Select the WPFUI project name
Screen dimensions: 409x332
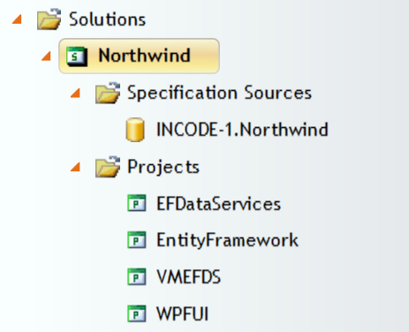tap(183, 313)
